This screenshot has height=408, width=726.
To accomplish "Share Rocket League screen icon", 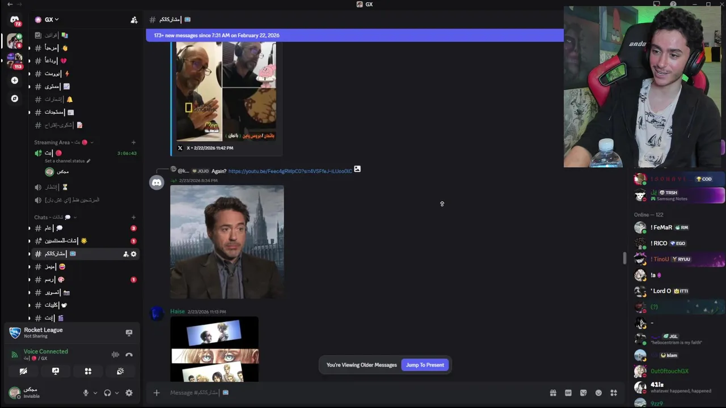I will [129, 333].
